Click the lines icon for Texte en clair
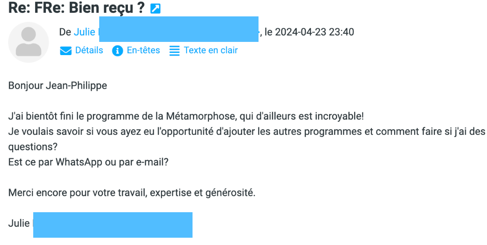Viewport: 487px width, 245px height. pyautogui.click(x=174, y=51)
